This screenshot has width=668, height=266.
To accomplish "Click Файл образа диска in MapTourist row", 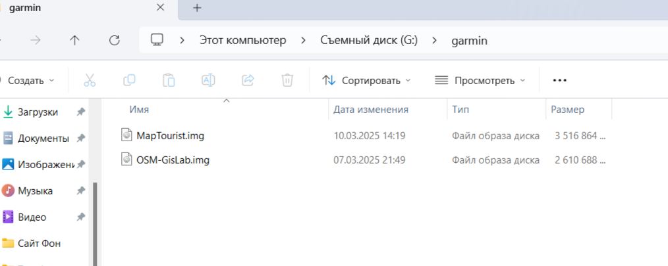I will click(x=496, y=136).
